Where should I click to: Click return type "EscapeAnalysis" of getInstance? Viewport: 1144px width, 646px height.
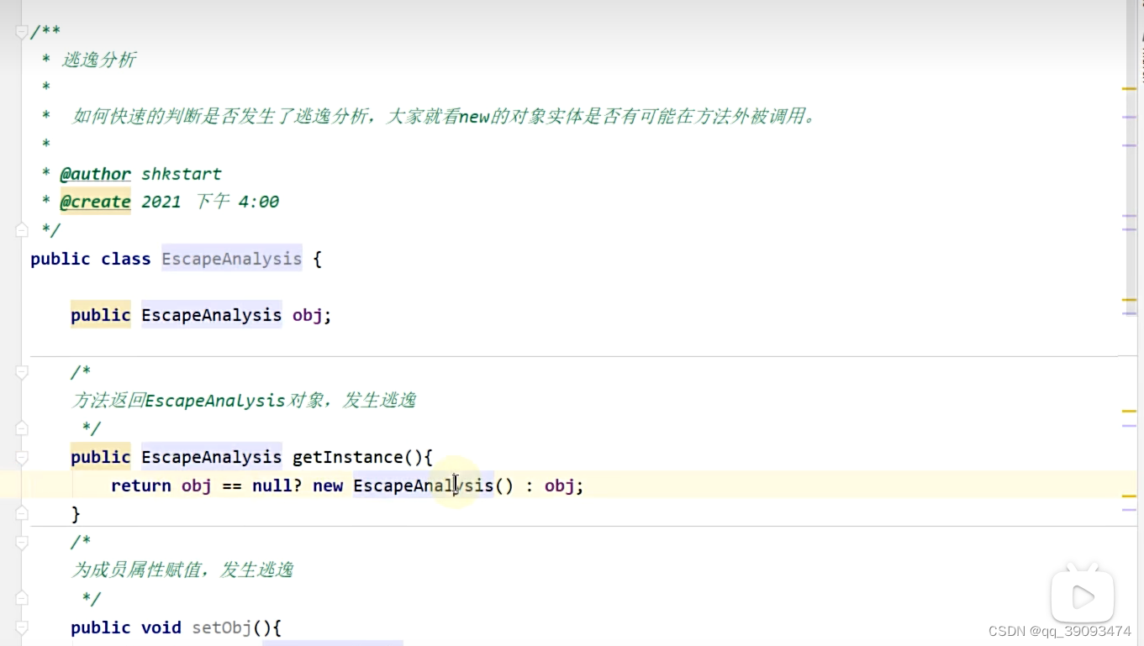(211, 457)
